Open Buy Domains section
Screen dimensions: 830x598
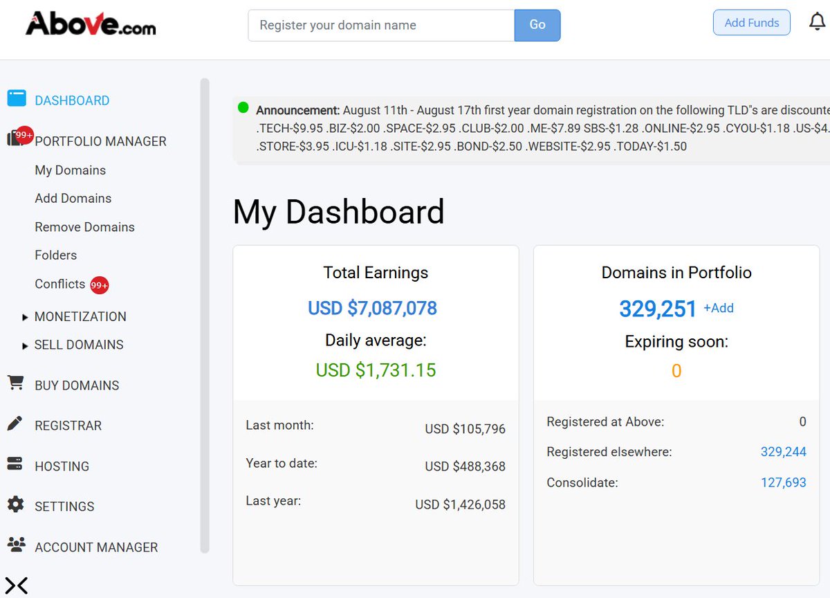(x=77, y=386)
